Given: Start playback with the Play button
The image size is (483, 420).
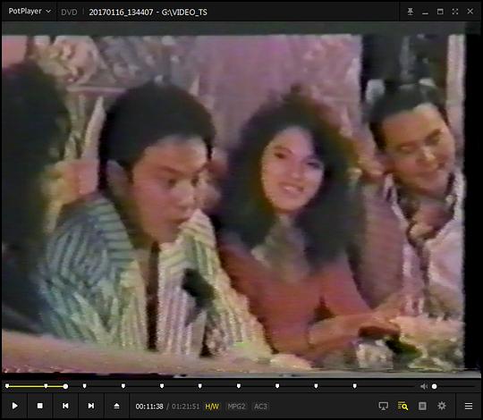Looking at the screenshot, I should pyautogui.click(x=14, y=406).
